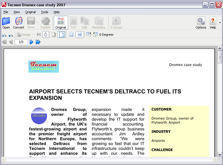Click the 'Airports' text in sidebar
Image resolution: width=223 pixels, height=165 pixels.
tap(158, 141)
